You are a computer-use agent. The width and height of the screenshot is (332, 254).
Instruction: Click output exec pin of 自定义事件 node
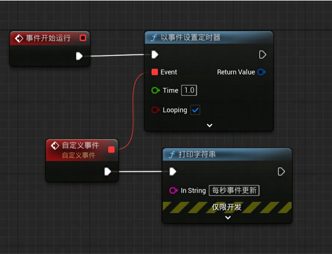pyautogui.click(x=107, y=172)
